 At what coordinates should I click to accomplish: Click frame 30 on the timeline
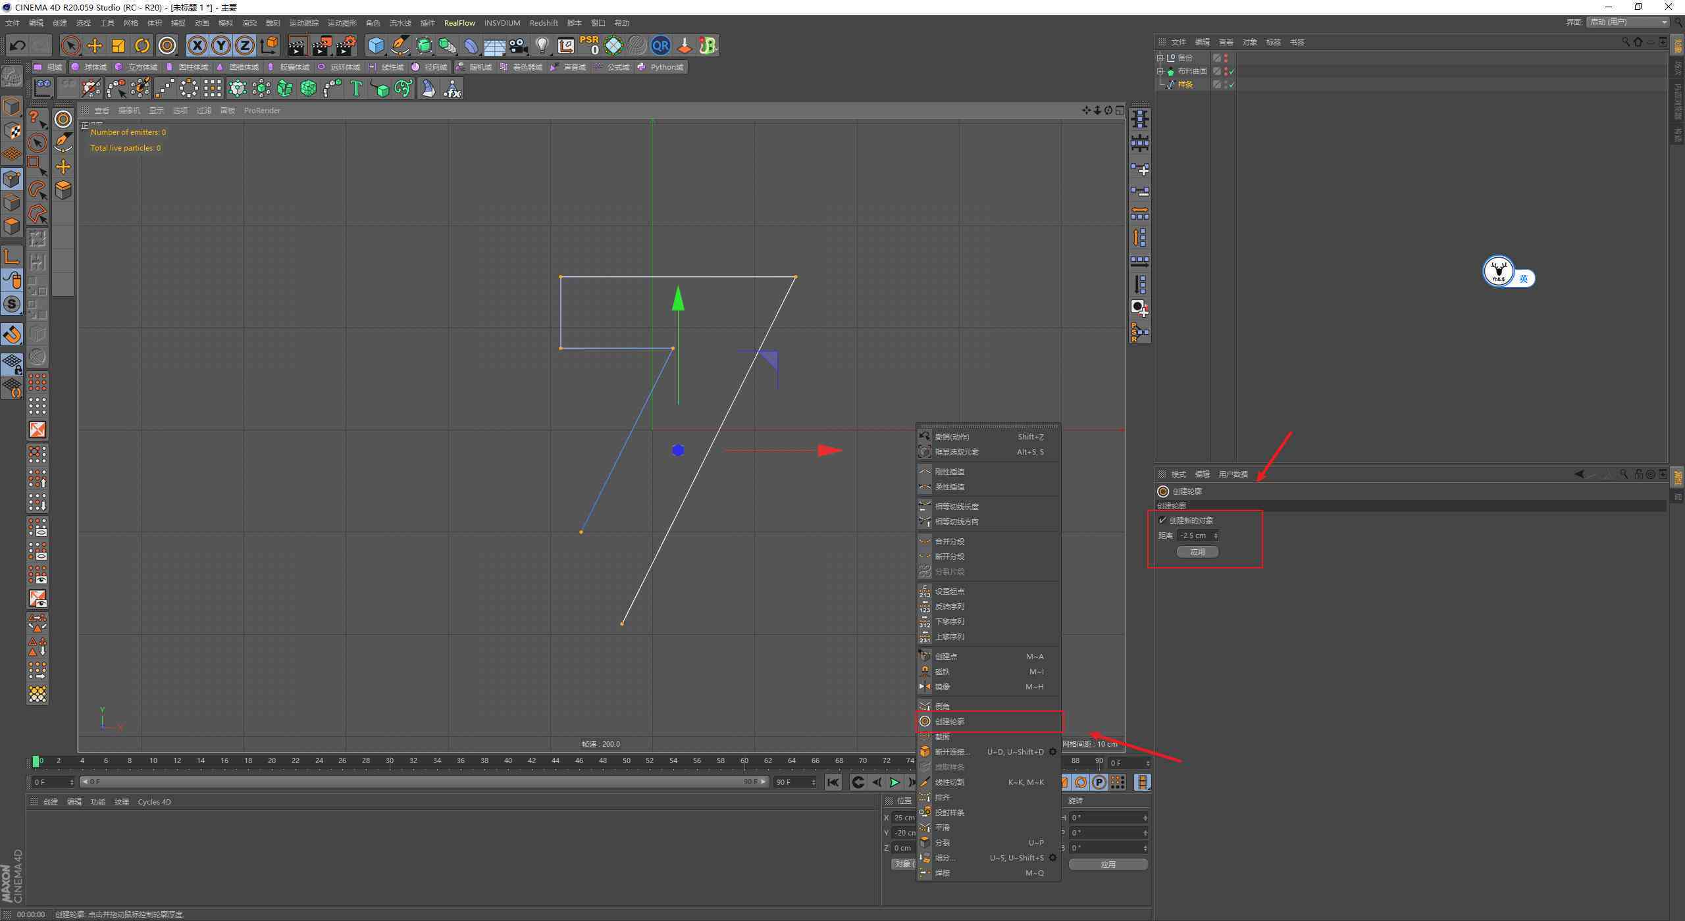[390, 761]
